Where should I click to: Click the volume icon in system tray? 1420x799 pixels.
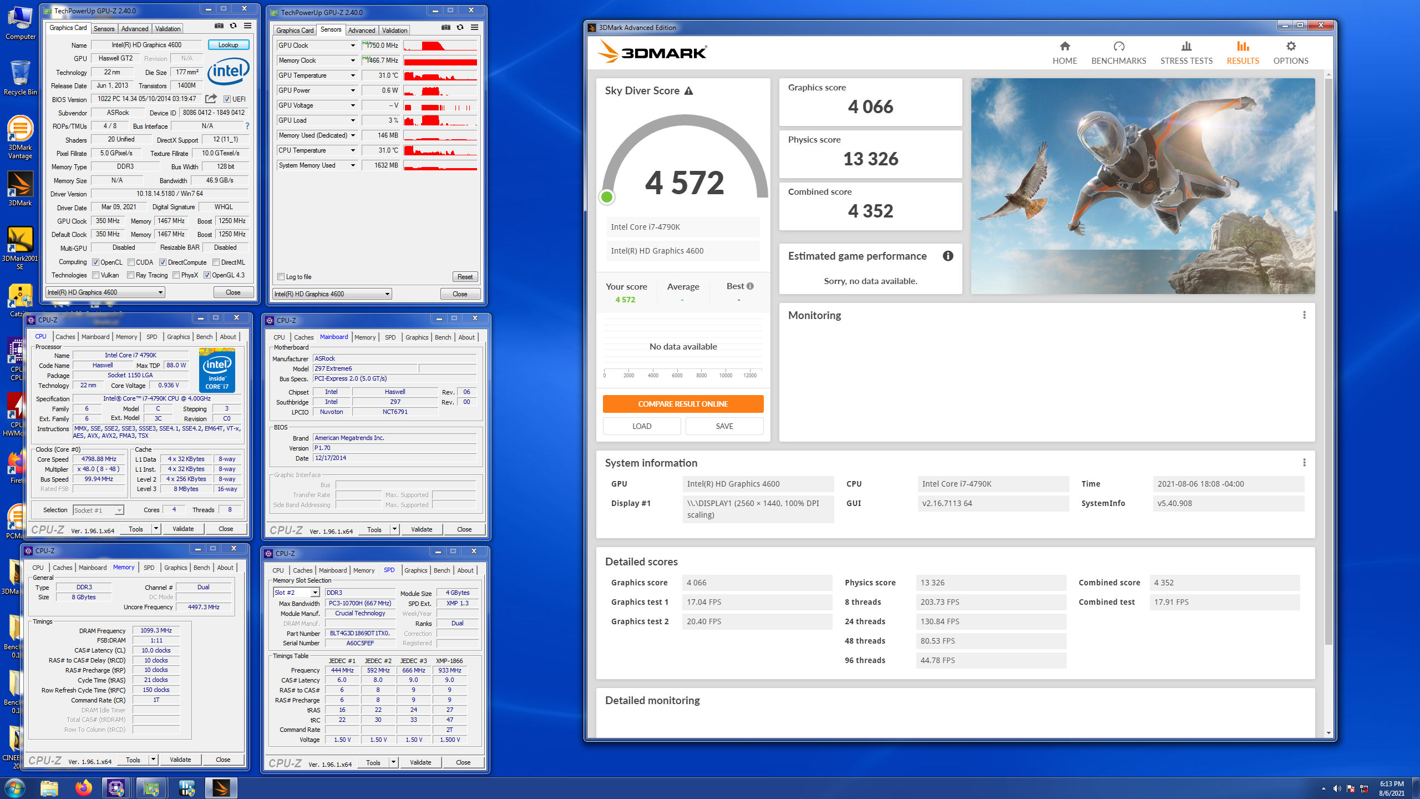1337,788
